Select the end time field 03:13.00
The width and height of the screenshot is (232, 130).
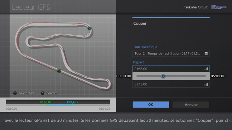click(x=168, y=84)
